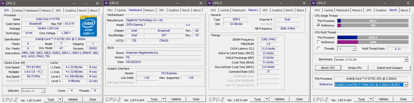This screenshot has height=103, width=414.
Task: Enable the CPU Multi Thread Reference checkbox
Action: [x=319, y=42]
